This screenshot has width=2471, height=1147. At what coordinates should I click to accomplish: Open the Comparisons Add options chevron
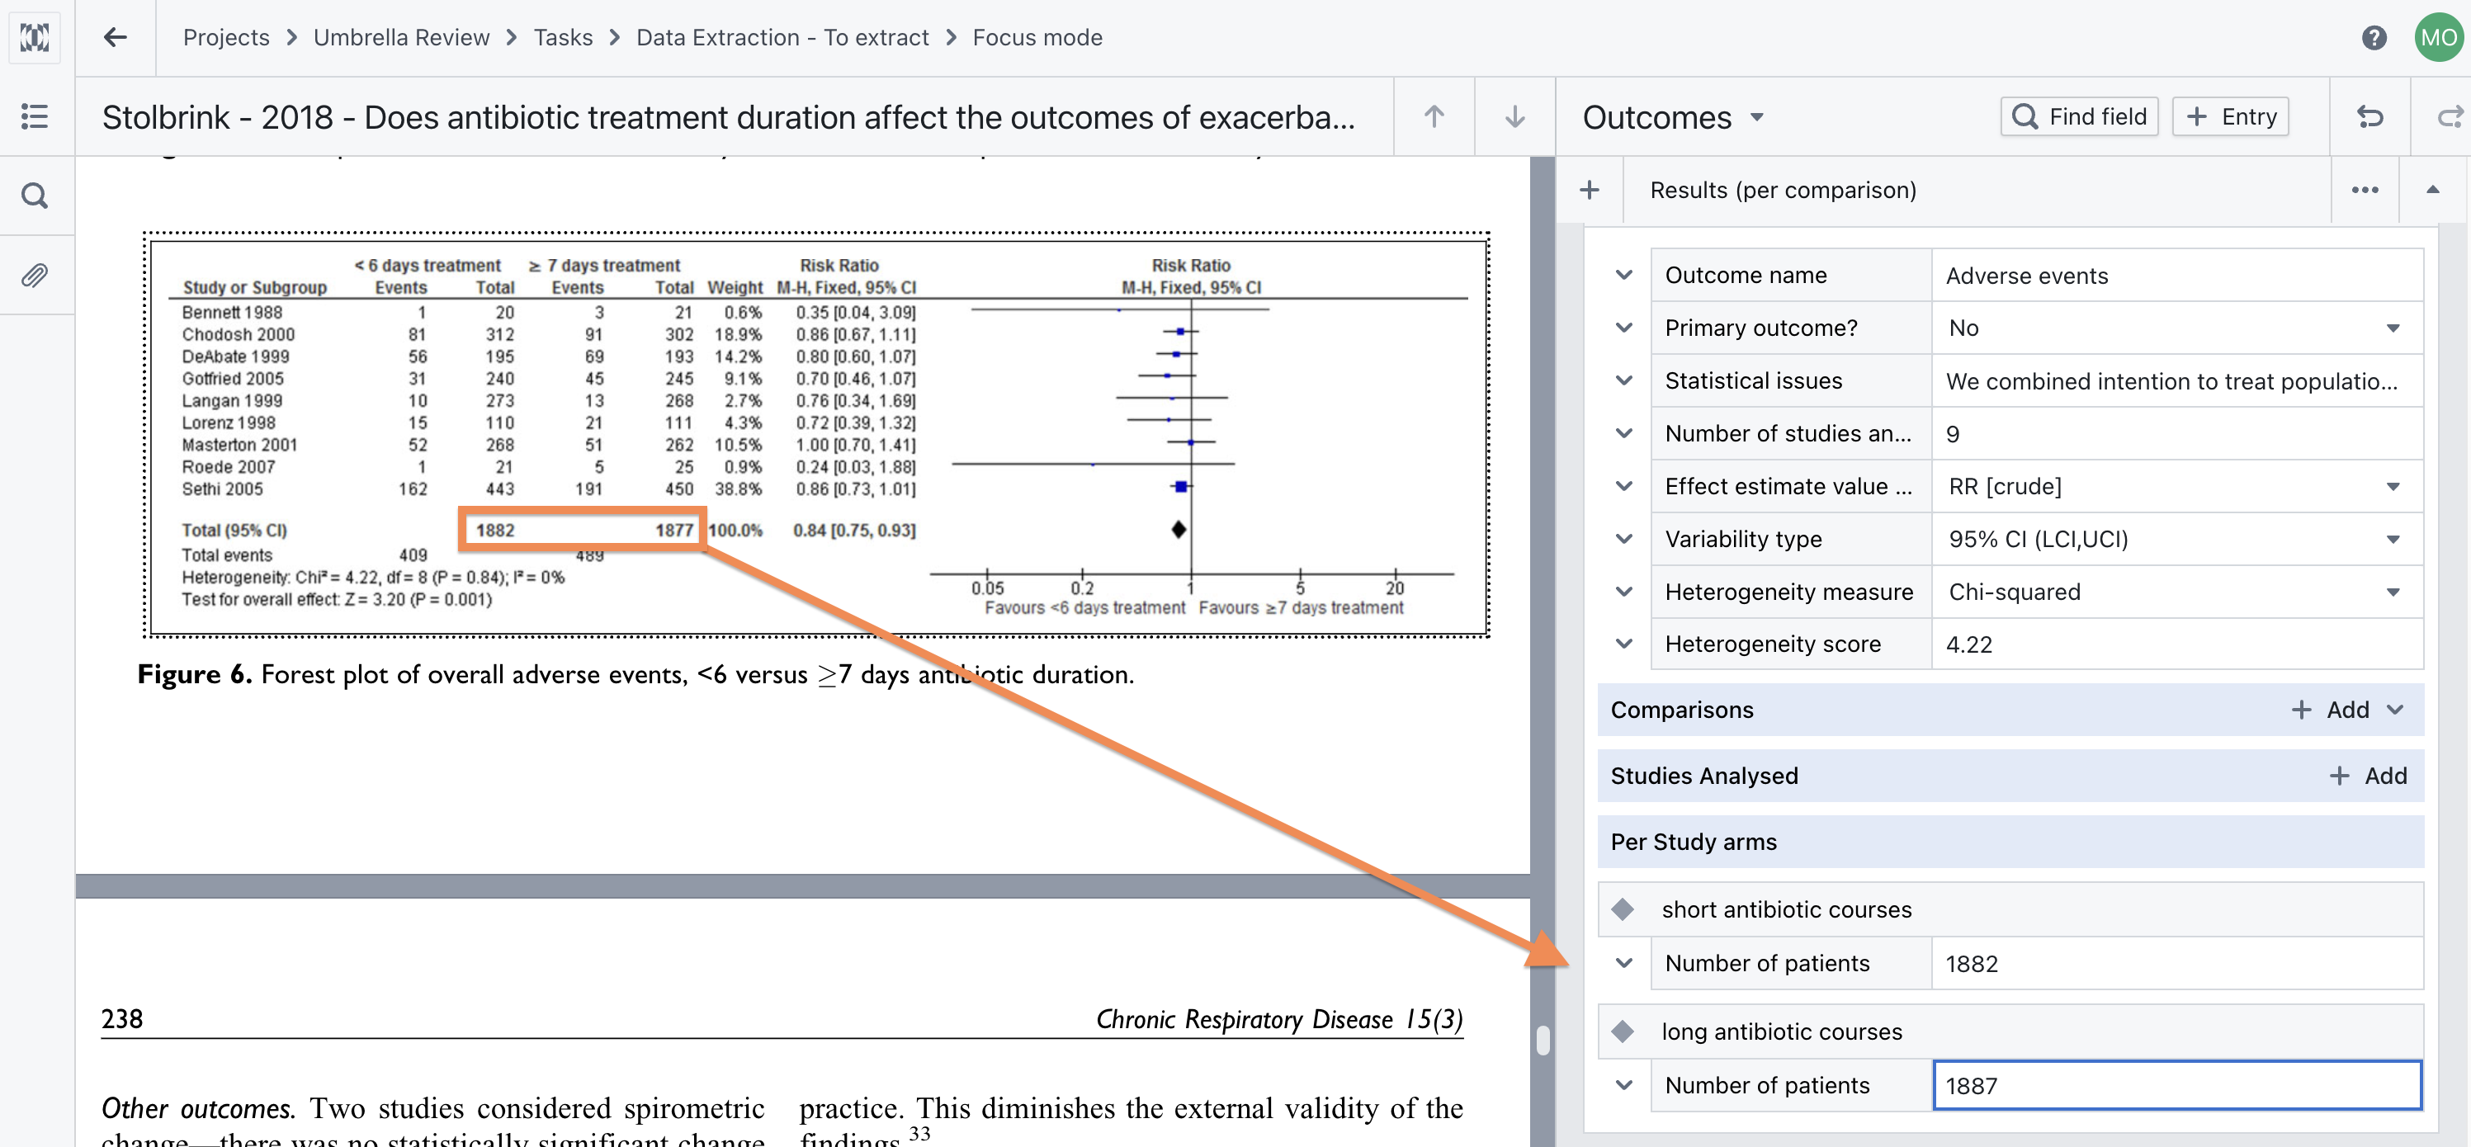[2395, 710]
